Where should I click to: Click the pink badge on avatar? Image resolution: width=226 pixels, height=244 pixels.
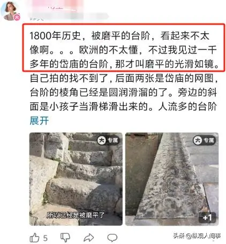pyautogui.click(x=17, y=18)
